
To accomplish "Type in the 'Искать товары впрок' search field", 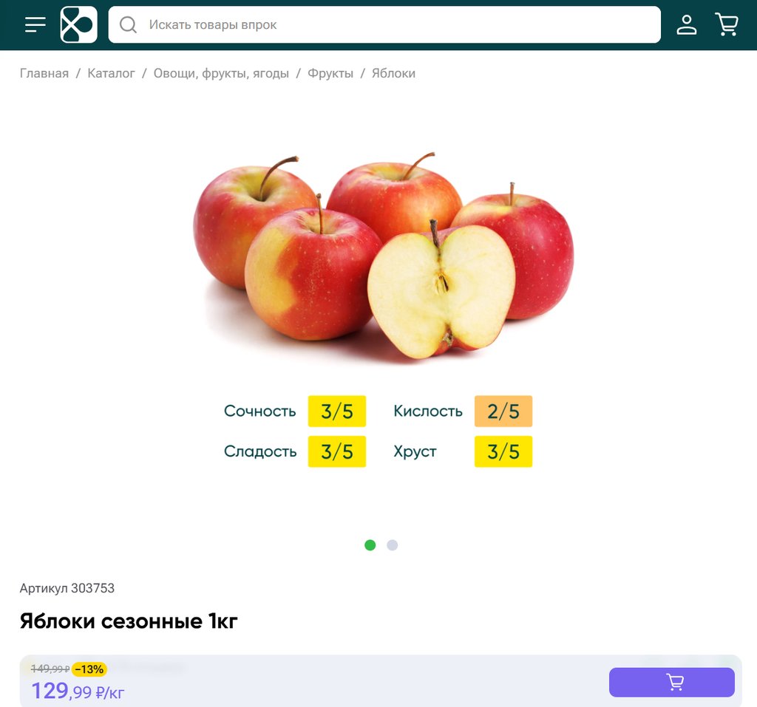I will pos(399,25).
